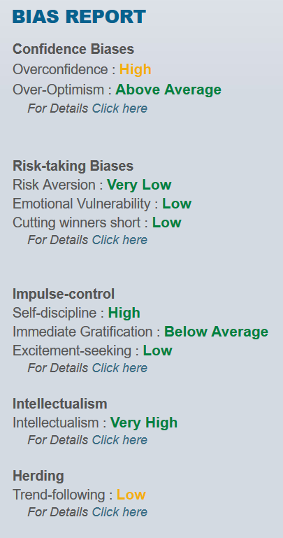Select the Confidence Biases heading

pos(73,49)
